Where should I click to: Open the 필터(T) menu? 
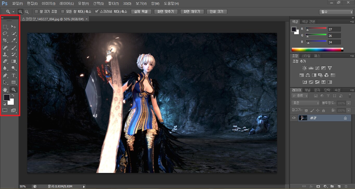[113, 4]
